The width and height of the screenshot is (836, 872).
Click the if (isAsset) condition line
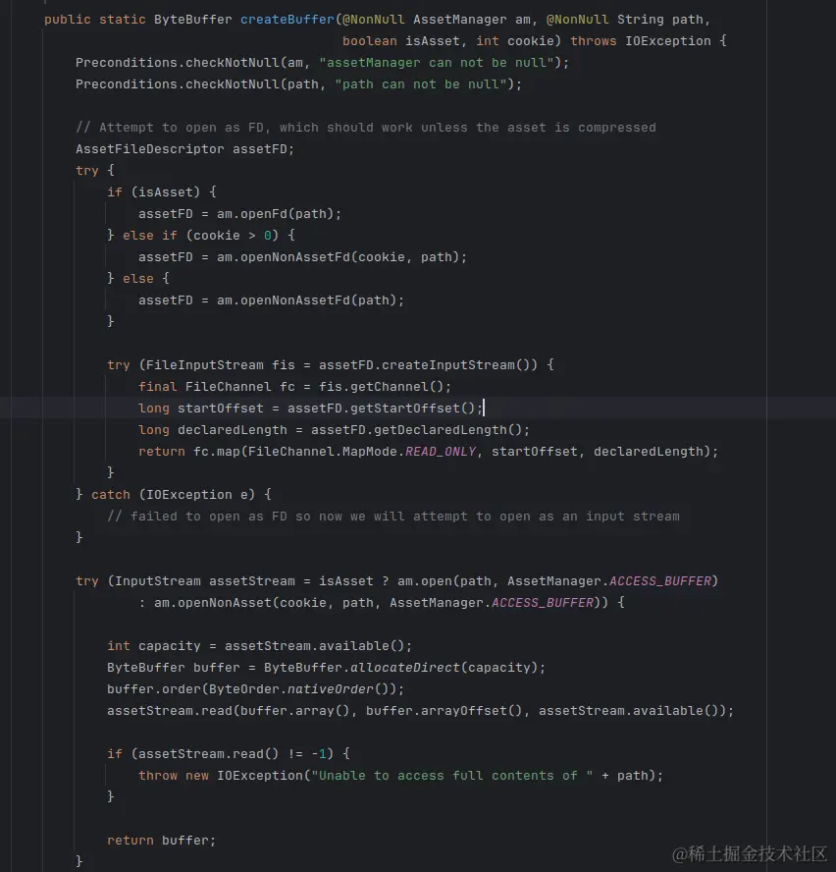(x=162, y=192)
